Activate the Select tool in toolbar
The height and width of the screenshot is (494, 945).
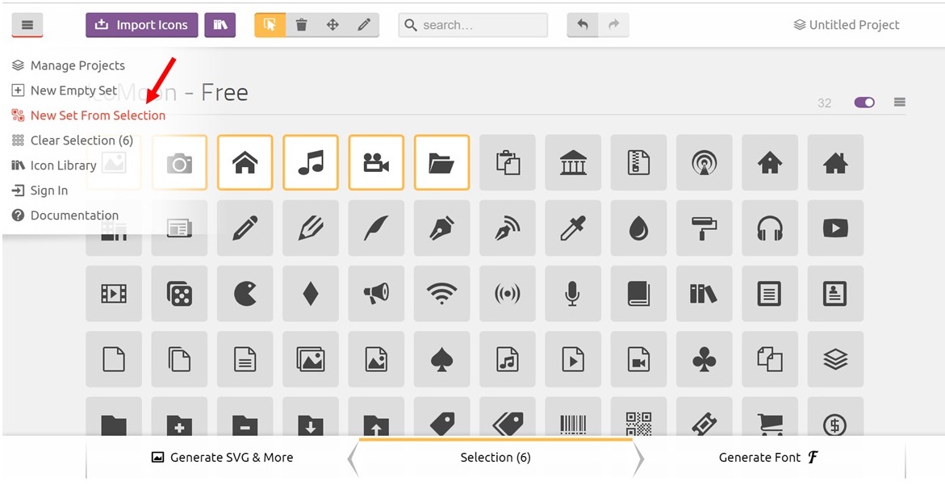point(270,25)
